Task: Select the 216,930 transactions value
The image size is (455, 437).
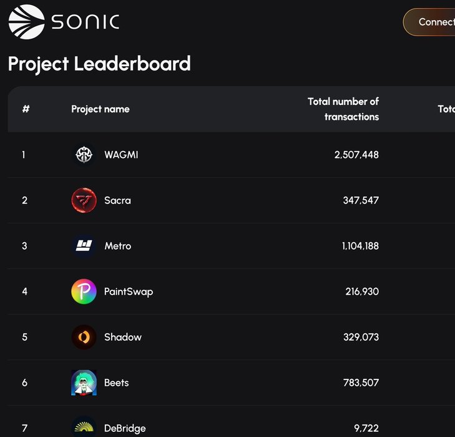Action: [x=362, y=292]
